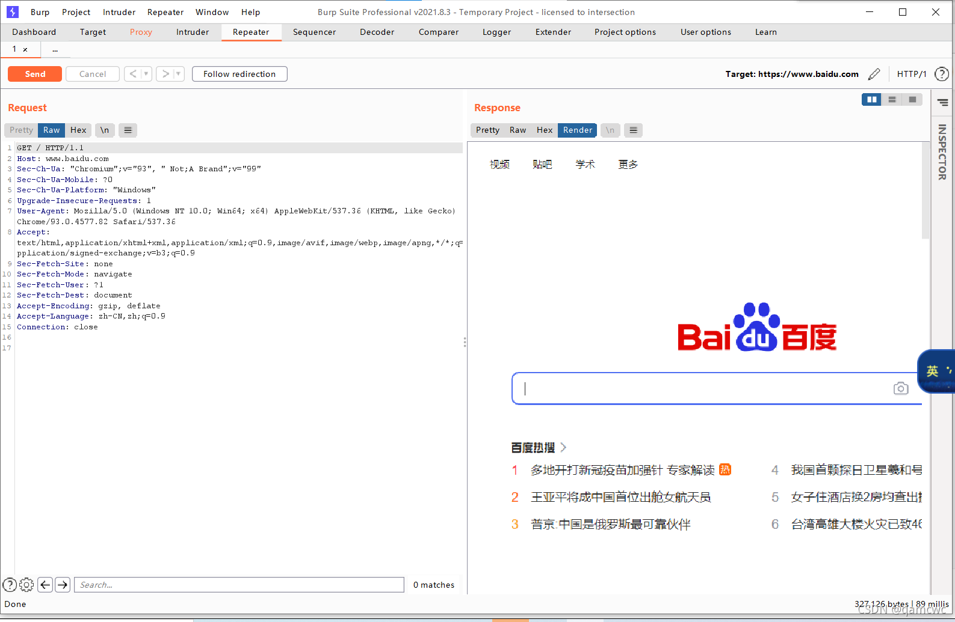Expand the Baidu hot search arrow
The height and width of the screenshot is (622, 955).
pyautogui.click(x=563, y=447)
